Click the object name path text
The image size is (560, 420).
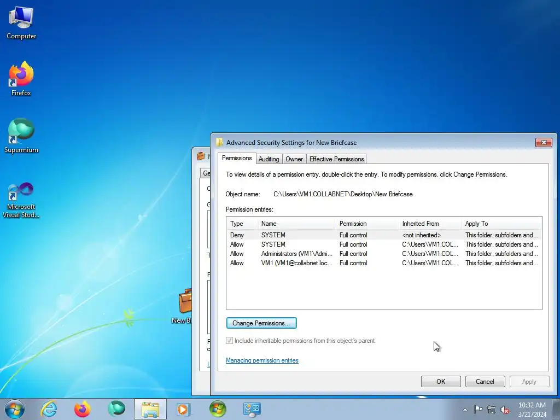point(343,194)
